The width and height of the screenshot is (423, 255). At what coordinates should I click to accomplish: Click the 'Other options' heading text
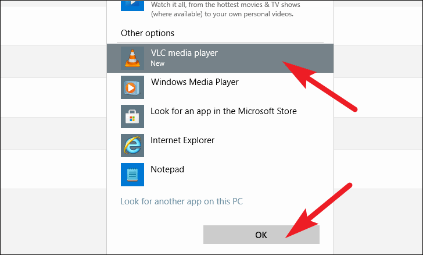[x=148, y=33]
